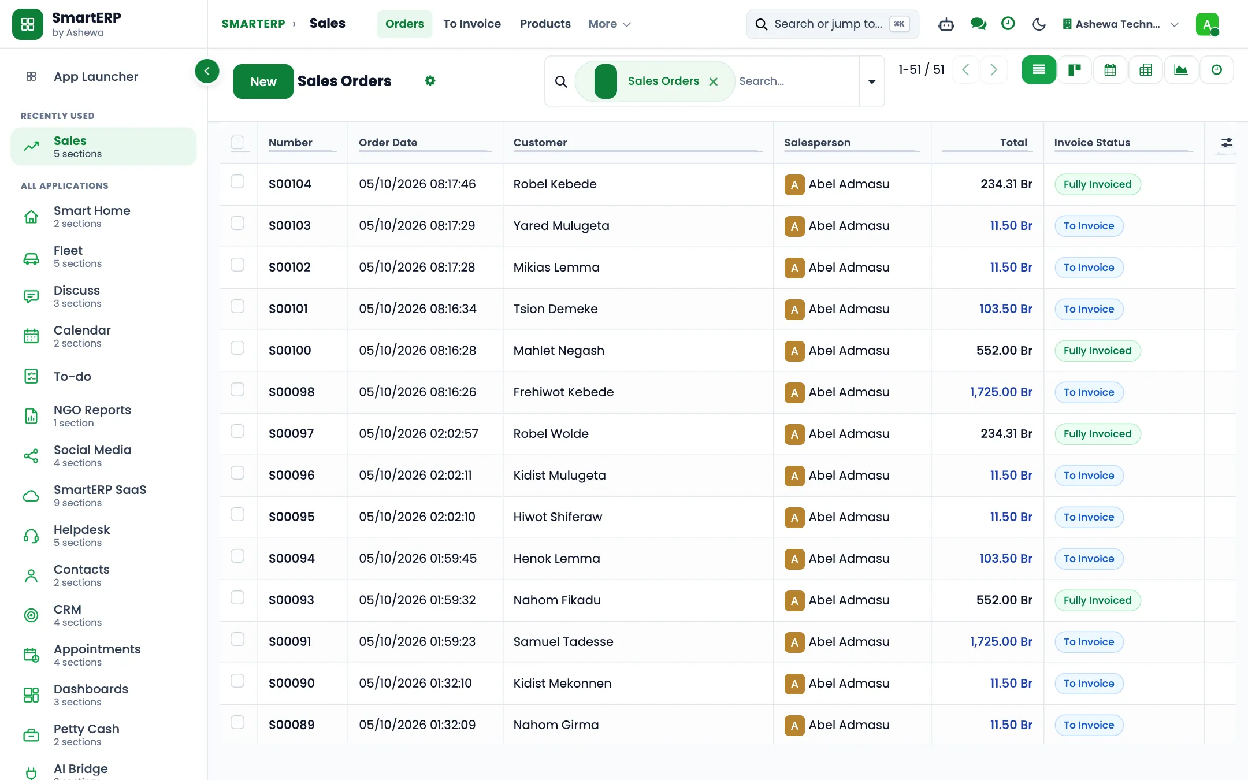Open the Orders menu
This screenshot has width=1248, height=780.
[x=404, y=24]
